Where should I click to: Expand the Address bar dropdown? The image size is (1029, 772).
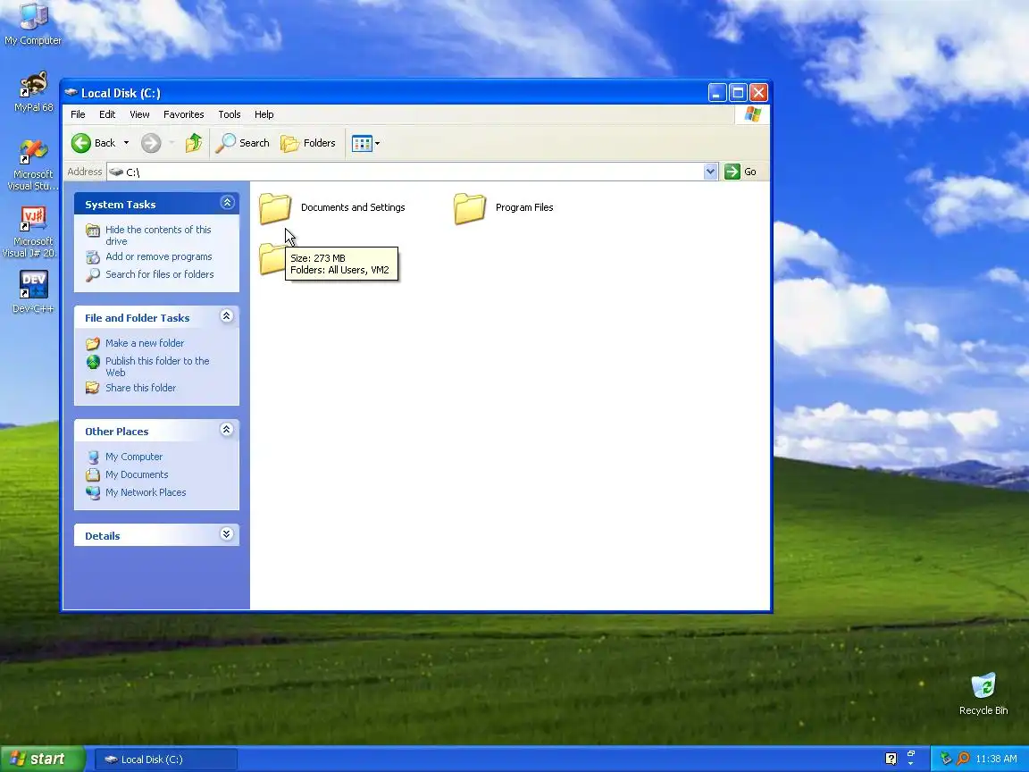(x=710, y=172)
